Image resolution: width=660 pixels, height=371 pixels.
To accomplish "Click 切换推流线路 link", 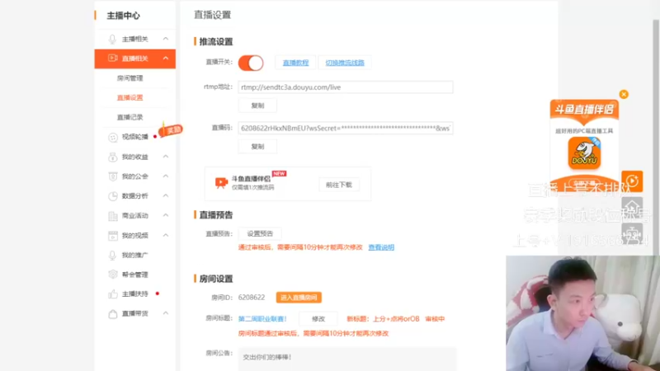I will click(x=345, y=63).
